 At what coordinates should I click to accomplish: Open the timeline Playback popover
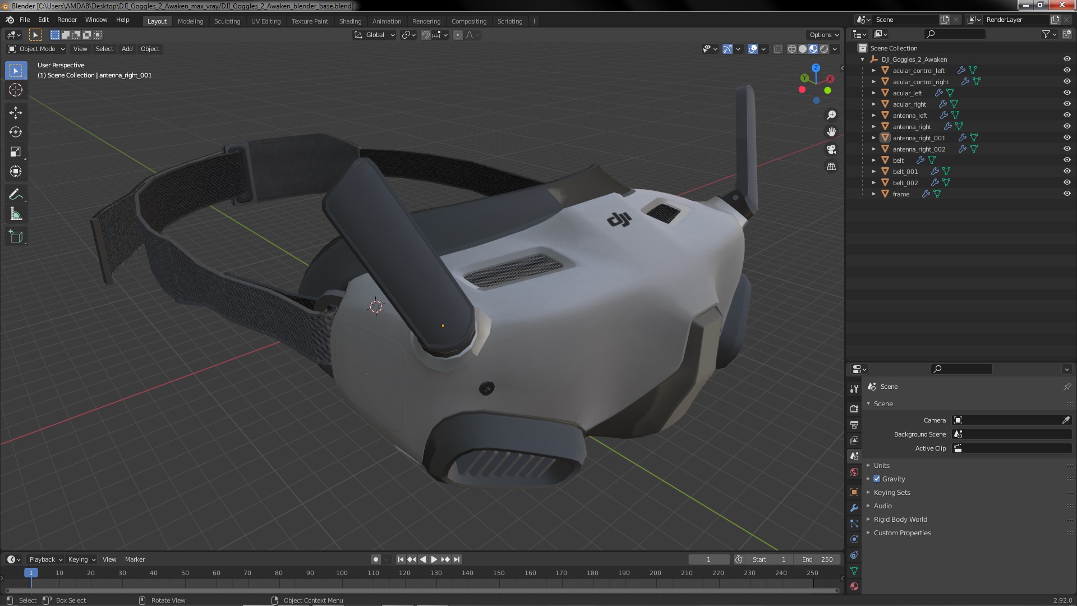(45, 559)
